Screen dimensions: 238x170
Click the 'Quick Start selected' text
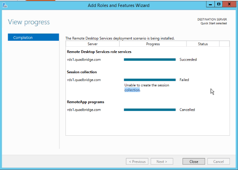click(214, 24)
